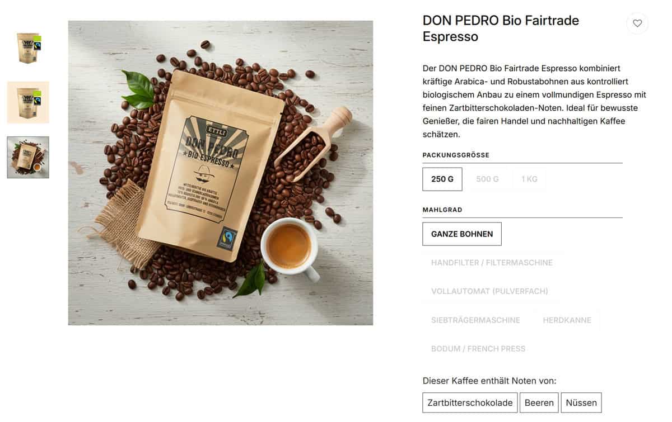Click the DON PEDRO Bio Fairtrade Espresso title
The height and width of the screenshot is (422, 672).
pos(501,29)
